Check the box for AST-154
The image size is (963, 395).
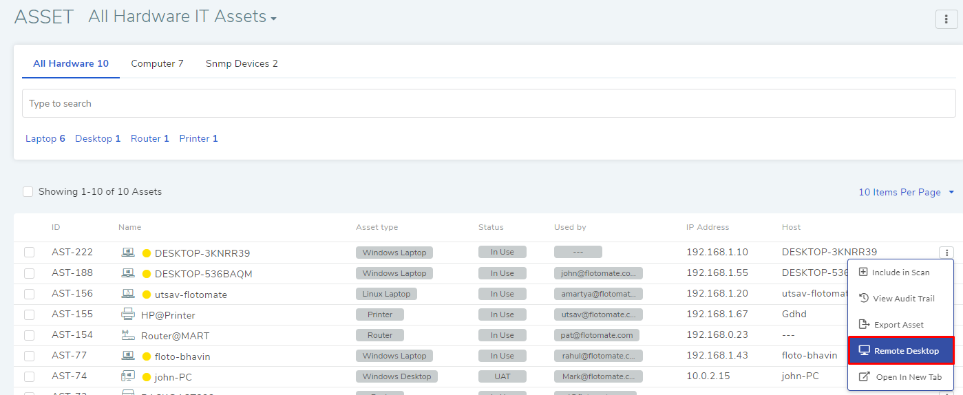29,335
